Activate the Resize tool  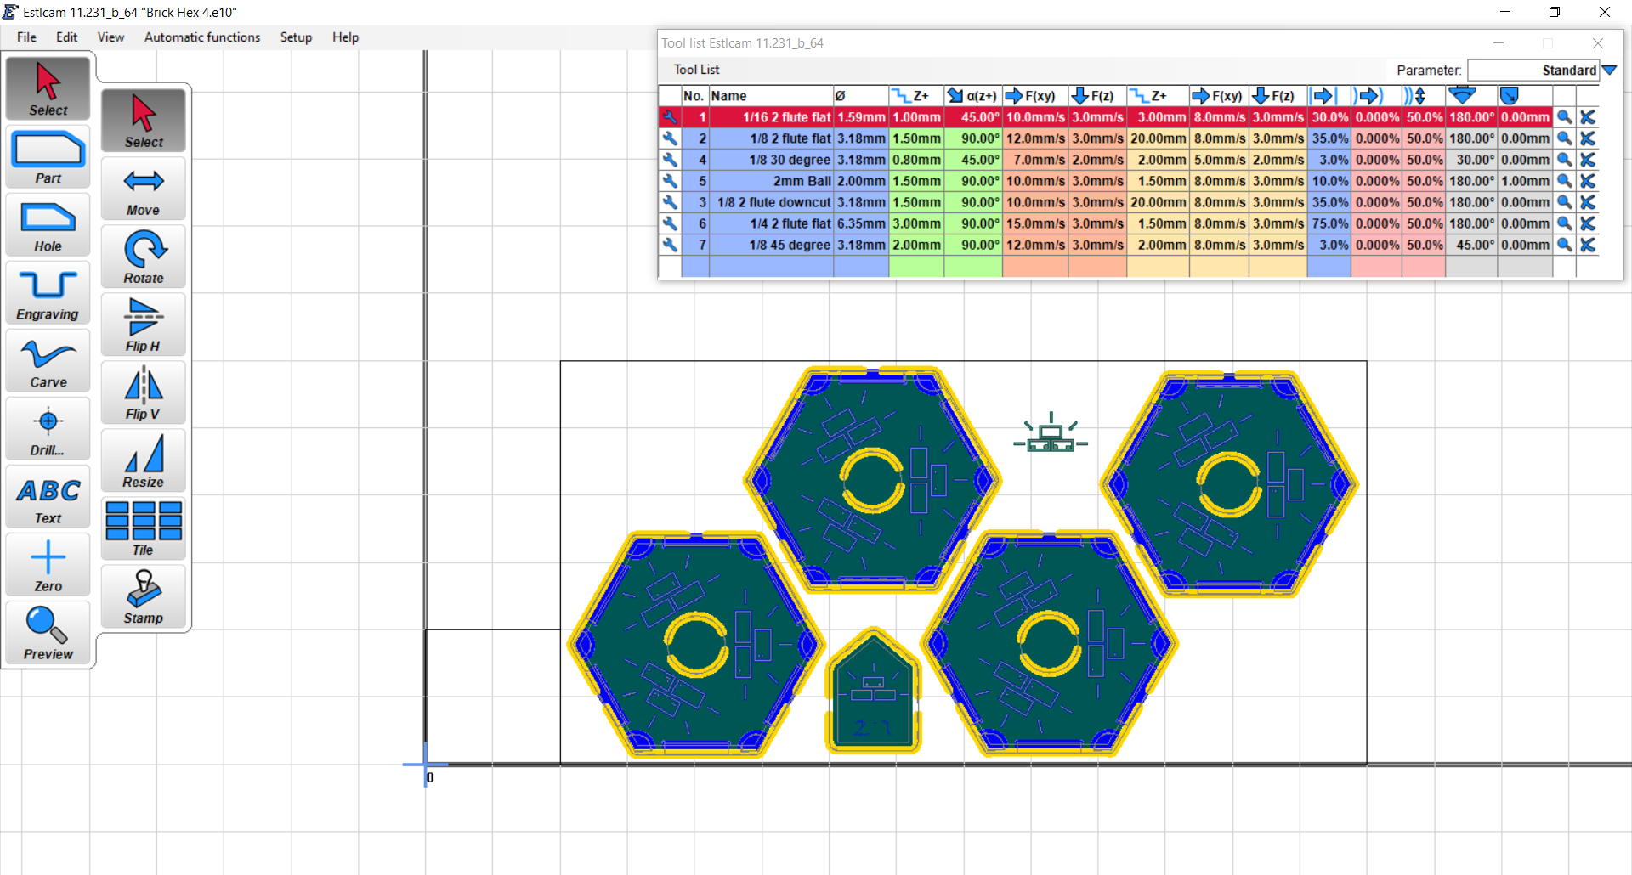point(144,460)
